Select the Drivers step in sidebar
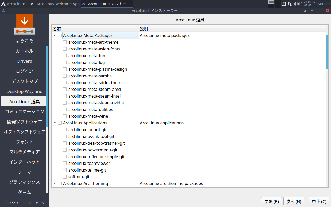Screen dimensions: 331x207 pyautogui.click(x=25, y=61)
